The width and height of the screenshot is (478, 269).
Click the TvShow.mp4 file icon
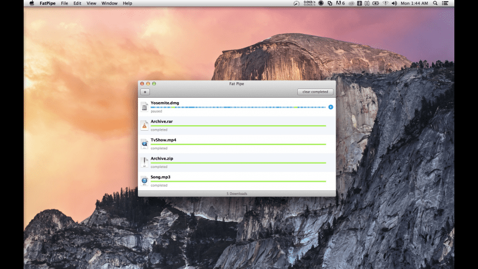pos(144,144)
